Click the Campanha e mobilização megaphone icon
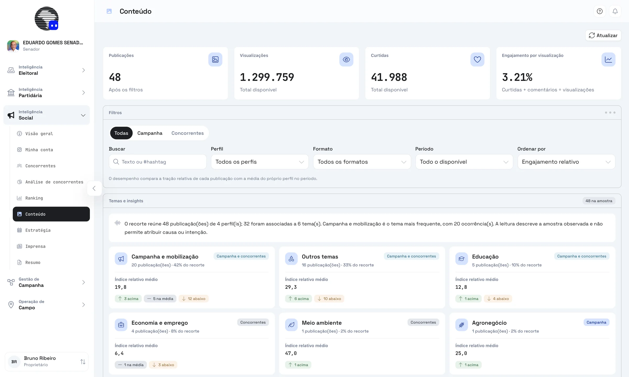 pyautogui.click(x=121, y=259)
